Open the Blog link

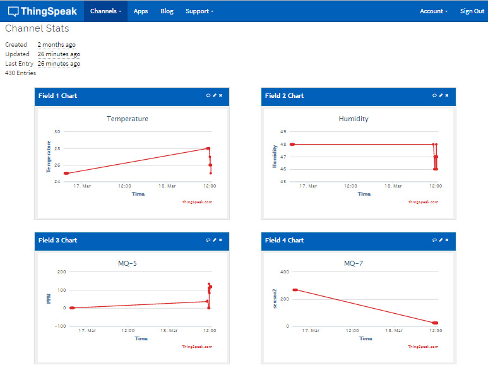[167, 11]
